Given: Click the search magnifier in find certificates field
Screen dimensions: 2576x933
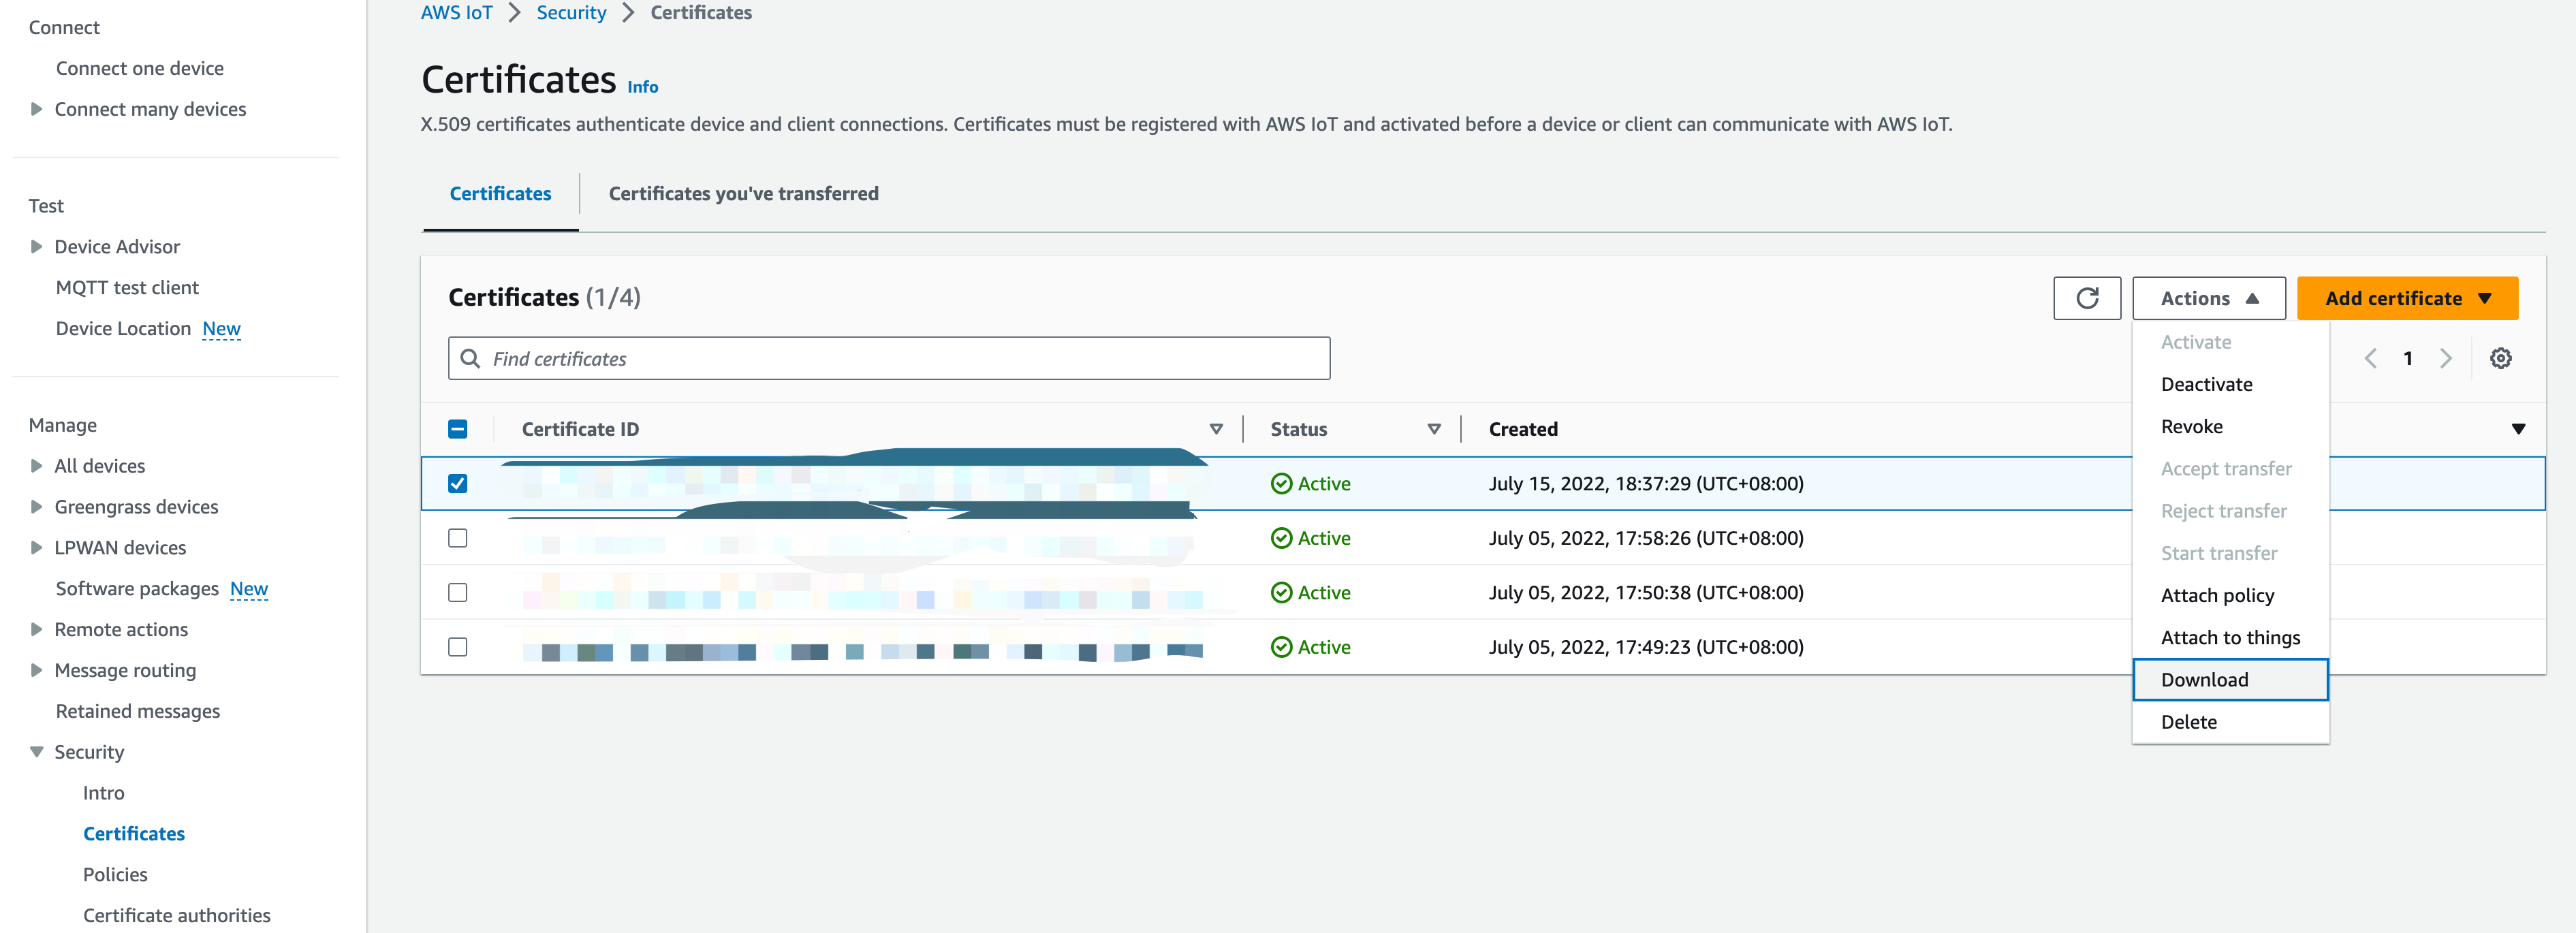Looking at the screenshot, I should click(x=470, y=358).
